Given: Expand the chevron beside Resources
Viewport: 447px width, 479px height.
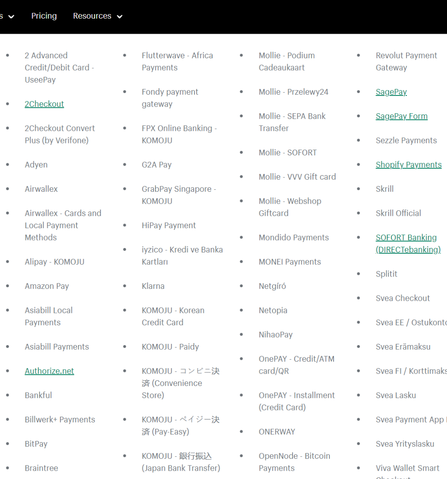Looking at the screenshot, I should [x=120, y=17].
